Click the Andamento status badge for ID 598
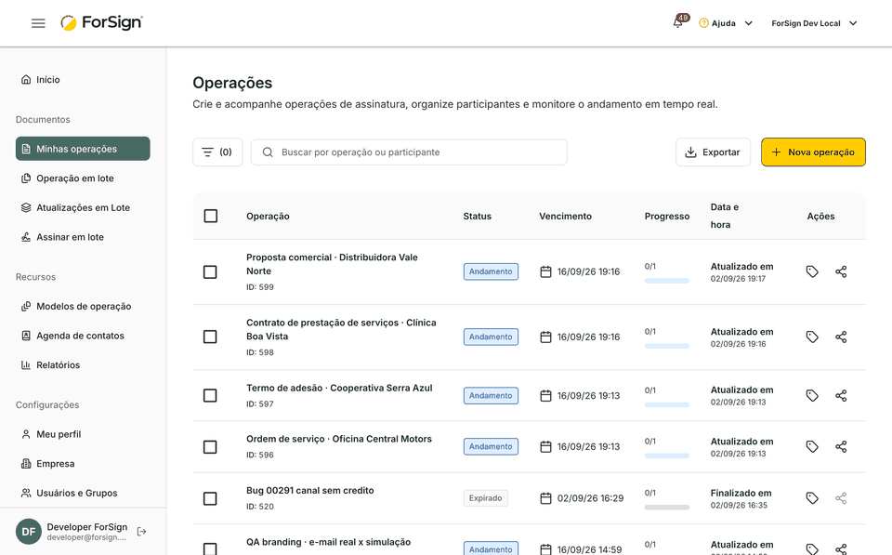 pos(491,337)
